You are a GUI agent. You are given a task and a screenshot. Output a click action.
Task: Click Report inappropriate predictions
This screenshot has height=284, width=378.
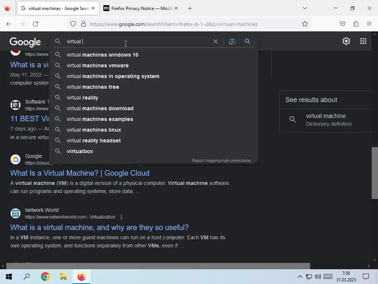(221, 160)
